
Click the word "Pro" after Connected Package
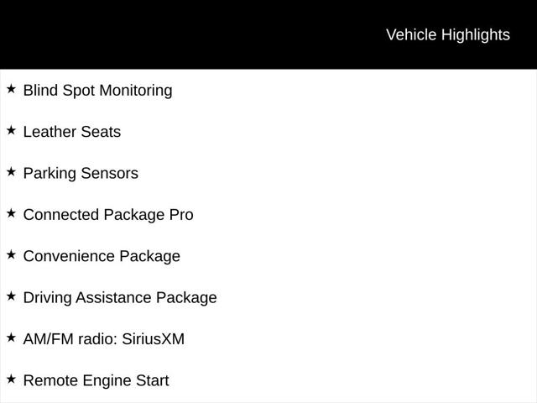(180, 214)
